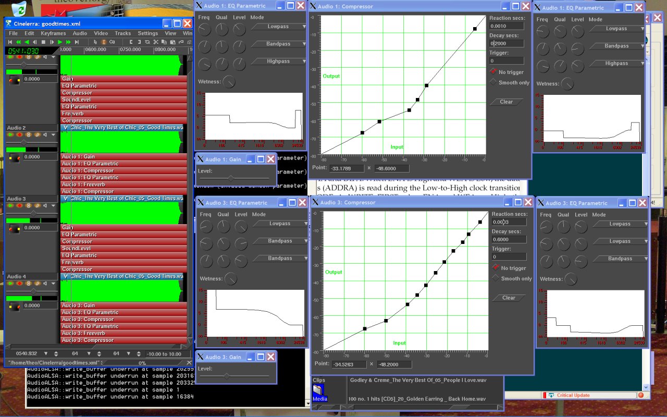Adjust the Level slider in Audio 3: Gain
The height and width of the screenshot is (417, 667).
coord(234,375)
